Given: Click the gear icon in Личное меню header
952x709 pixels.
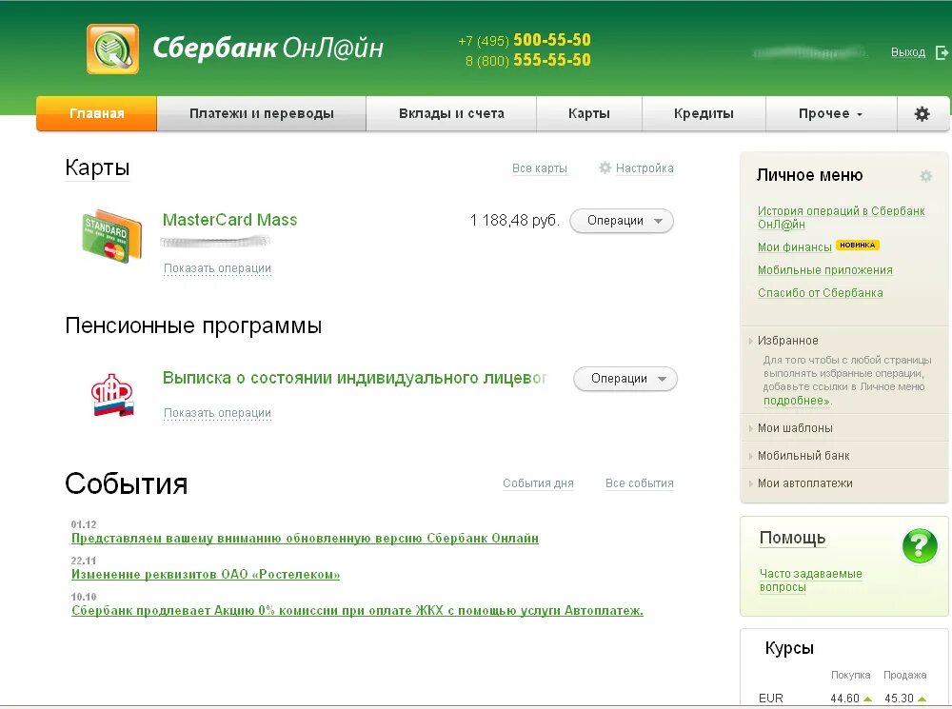Looking at the screenshot, I should (x=926, y=176).
